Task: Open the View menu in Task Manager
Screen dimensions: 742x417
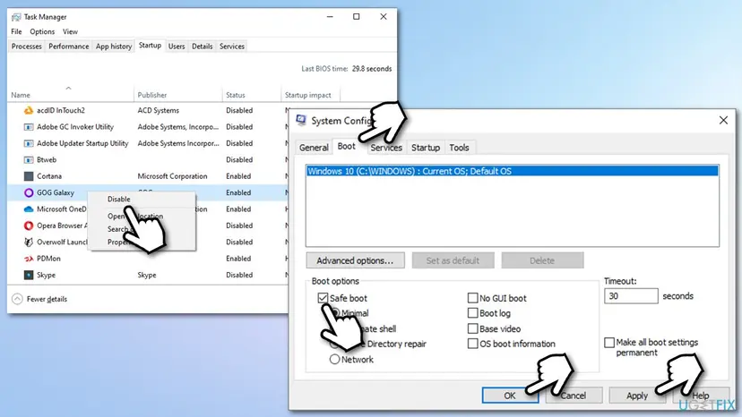Action: point(70,31)
